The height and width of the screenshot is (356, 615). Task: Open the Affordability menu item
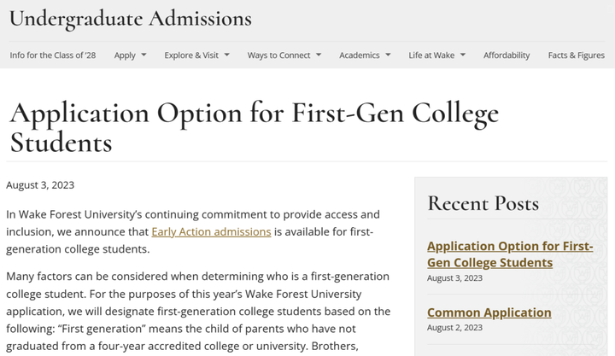click(507, 55)
